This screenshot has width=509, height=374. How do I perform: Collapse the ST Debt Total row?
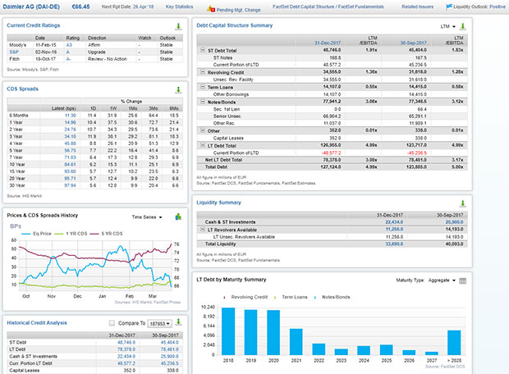point(203,50)
